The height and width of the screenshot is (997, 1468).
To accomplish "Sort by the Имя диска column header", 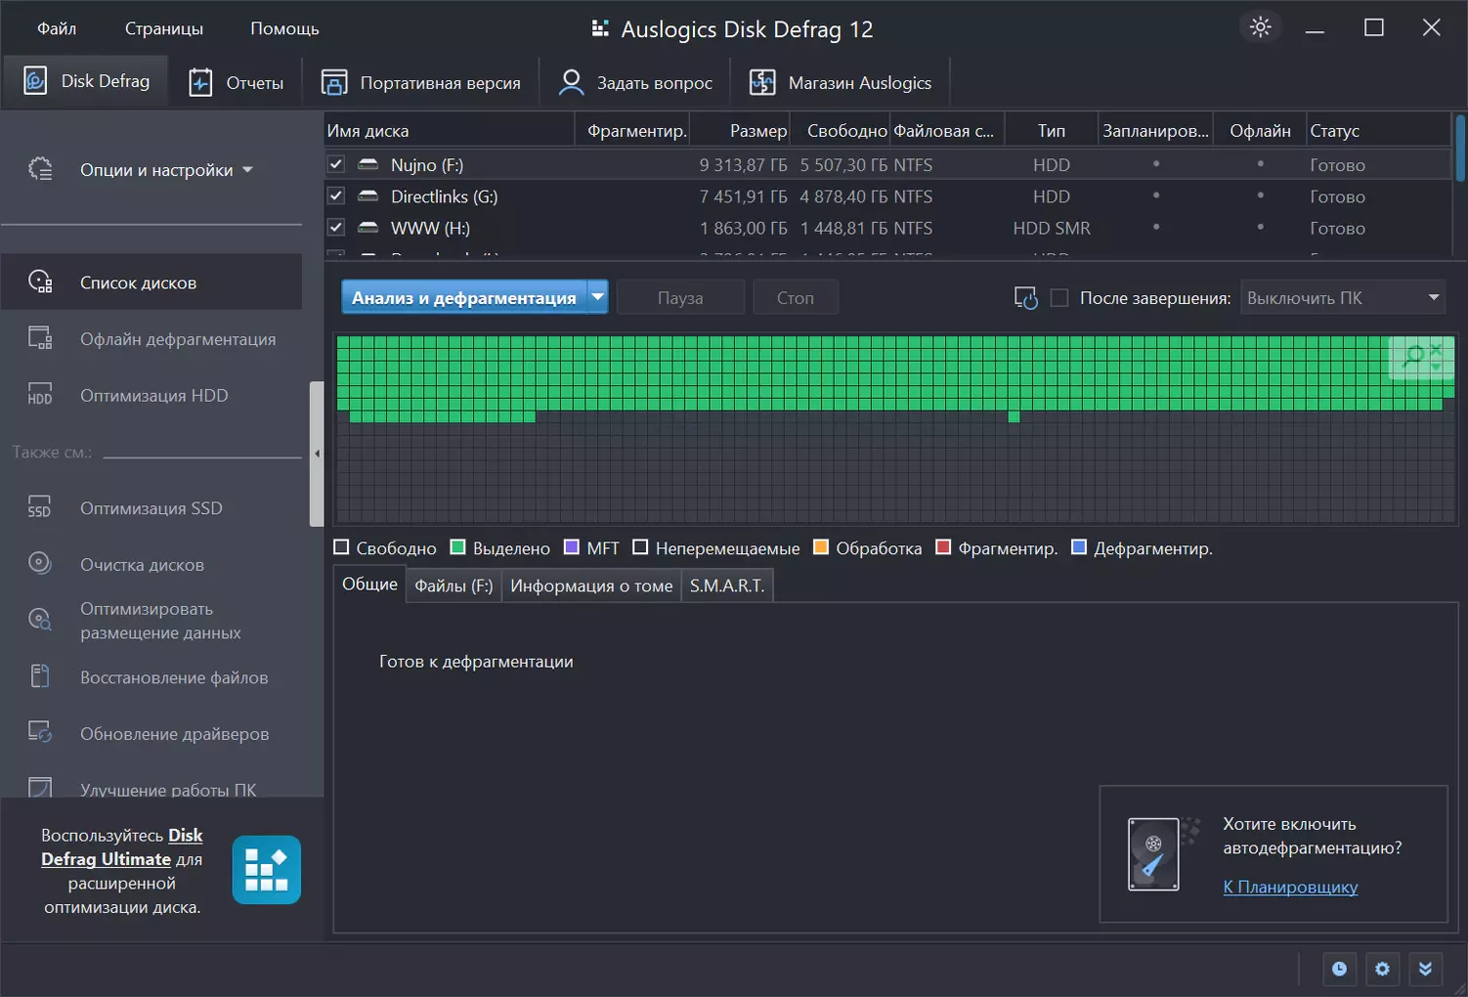I will click(450, 131).
